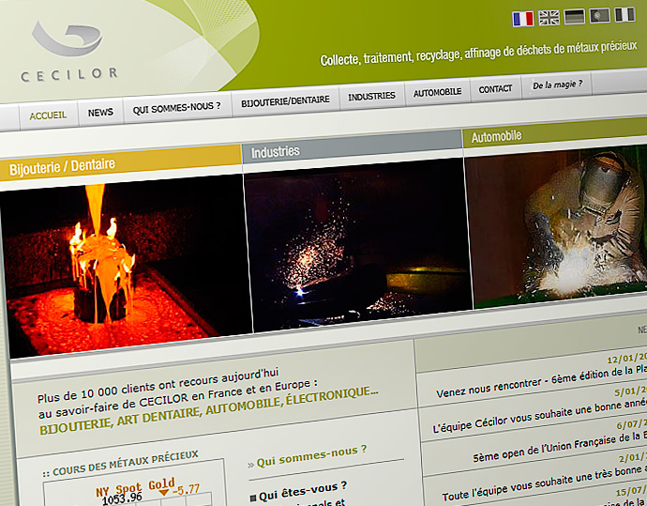This screenshot has width=647, height=506.
Task: Open news L'équipe Cécilor vous souhaite
Action: click(x=540, y=416)
